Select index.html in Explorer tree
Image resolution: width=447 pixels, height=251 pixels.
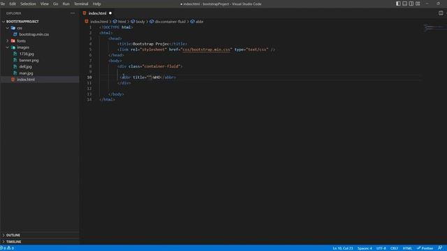point(40,79)
